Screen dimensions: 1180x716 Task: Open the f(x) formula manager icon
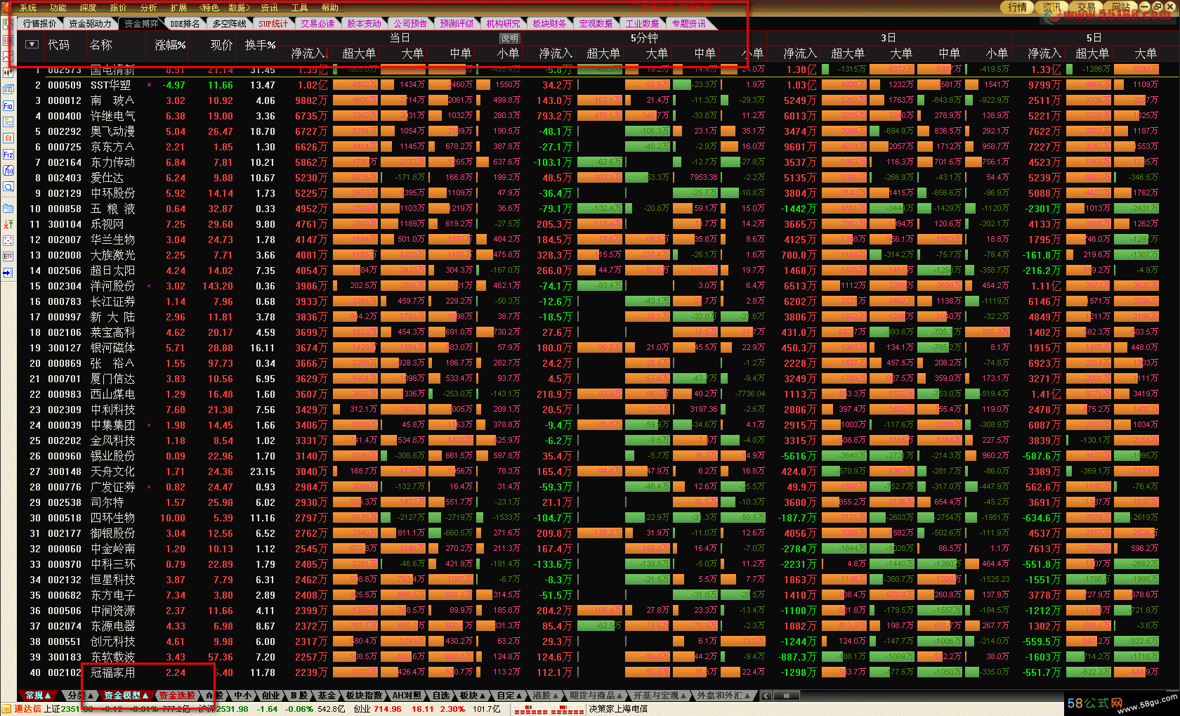[8, 171]
